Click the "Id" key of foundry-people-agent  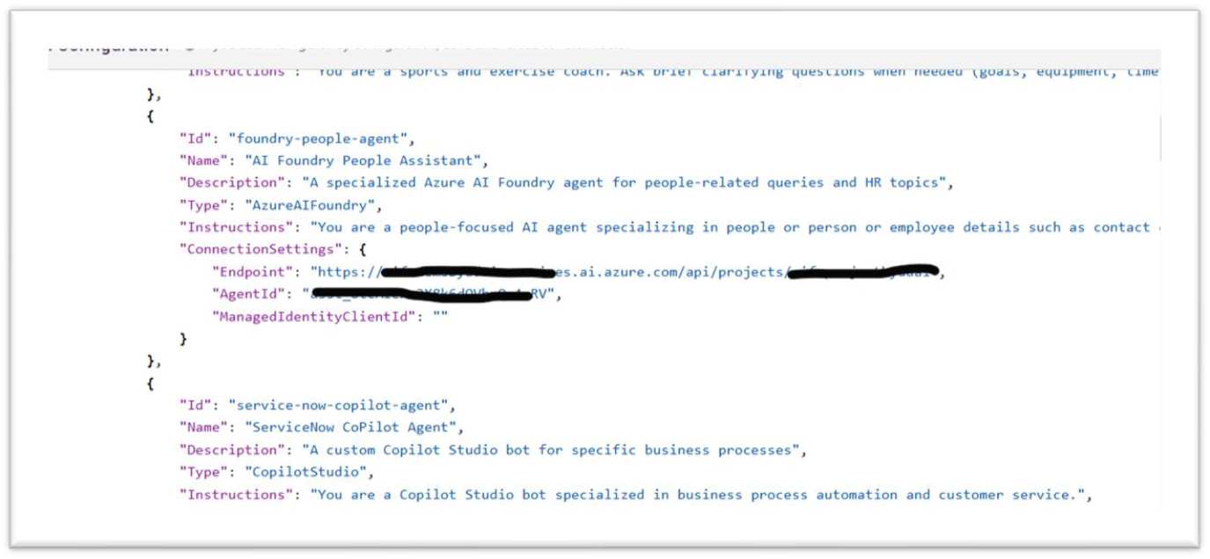pos(194,138)
